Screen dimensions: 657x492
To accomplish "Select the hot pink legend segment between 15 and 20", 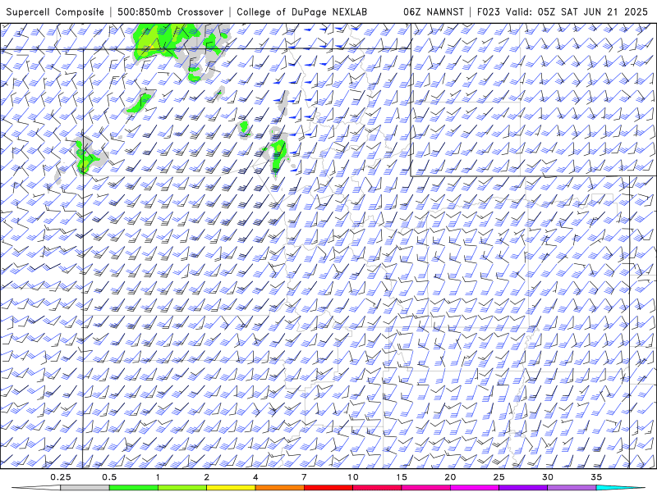I will (425, 488).
